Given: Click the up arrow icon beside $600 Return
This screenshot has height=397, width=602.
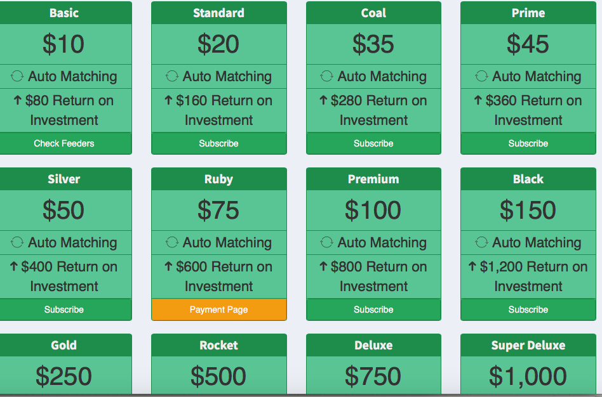Looking at the screenshot, I should 168,266.
